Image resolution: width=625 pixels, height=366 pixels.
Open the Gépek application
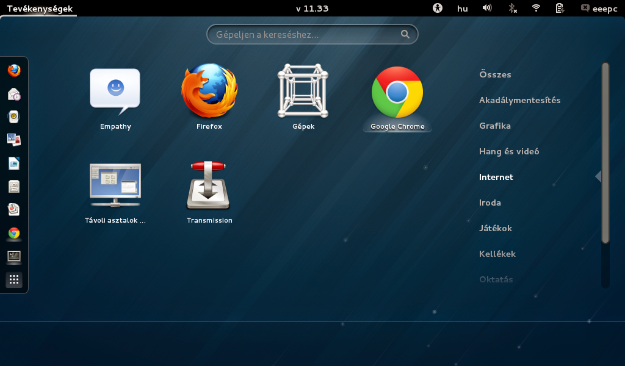(x=303, y=97)
